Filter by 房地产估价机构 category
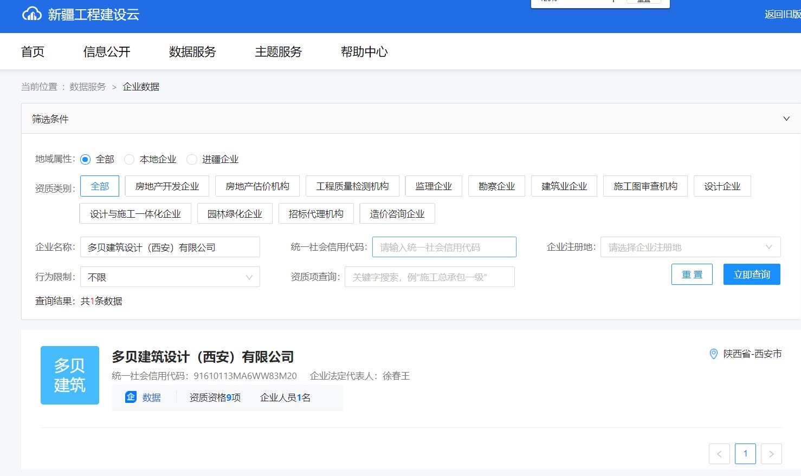 257,186
